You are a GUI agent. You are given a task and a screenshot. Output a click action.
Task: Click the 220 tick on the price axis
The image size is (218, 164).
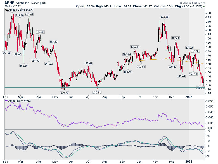pyautogui.click(x=209, y=13)
